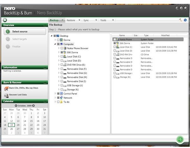Toggle the Removable Disk (G:) tree checkbox
190x148 pixels.
click(x=62, y=73)
